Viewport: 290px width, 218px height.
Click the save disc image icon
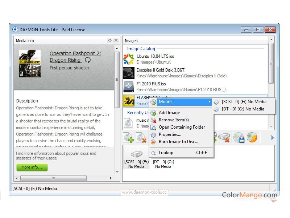pyautogui.click(x=239, y=138)
